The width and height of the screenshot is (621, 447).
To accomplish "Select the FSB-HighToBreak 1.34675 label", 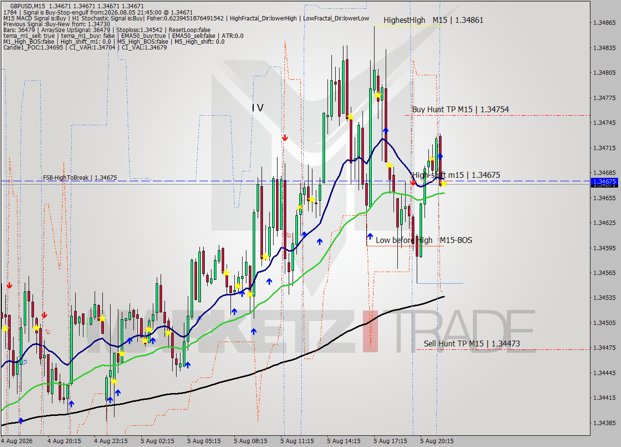I will point(80,178).
